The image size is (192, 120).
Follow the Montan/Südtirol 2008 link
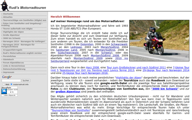point(105,55)
